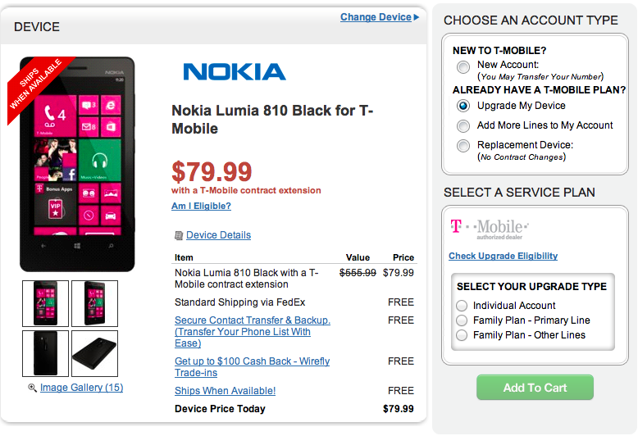The image size is (638, 436).
Task: Choose Upgrade My Device radio button
Action: [464, 106]
